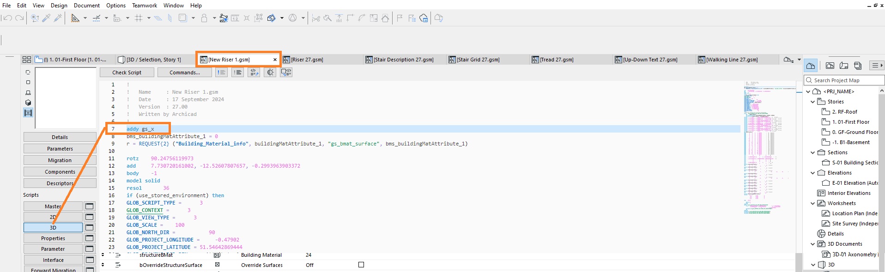Open the Components panel button
The image size is (885, 272).
pyautogui.click(x=60, y=172)
